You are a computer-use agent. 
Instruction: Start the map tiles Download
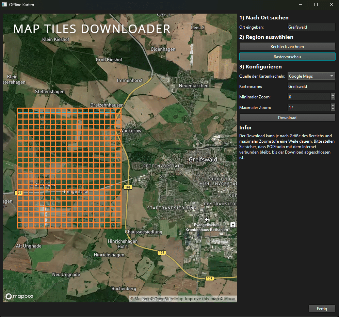287,118
